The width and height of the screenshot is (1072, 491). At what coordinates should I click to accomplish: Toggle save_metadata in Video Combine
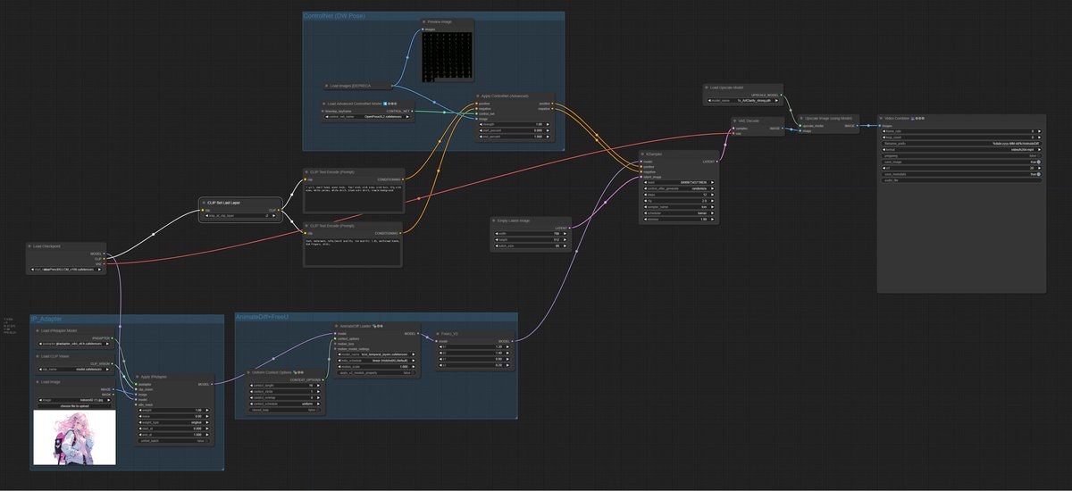(961, 174)
